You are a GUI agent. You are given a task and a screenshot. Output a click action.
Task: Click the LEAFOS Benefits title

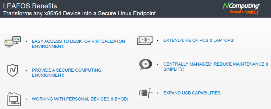(30, 6)
